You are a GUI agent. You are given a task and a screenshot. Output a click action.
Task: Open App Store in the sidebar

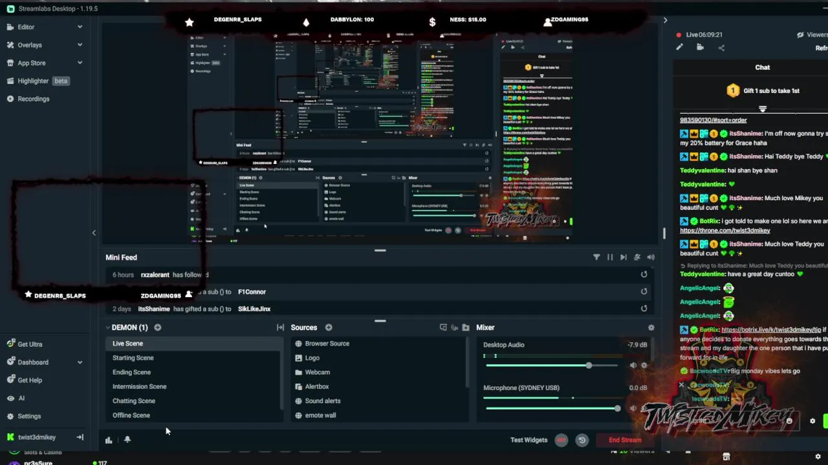click(x=32, y=63)
